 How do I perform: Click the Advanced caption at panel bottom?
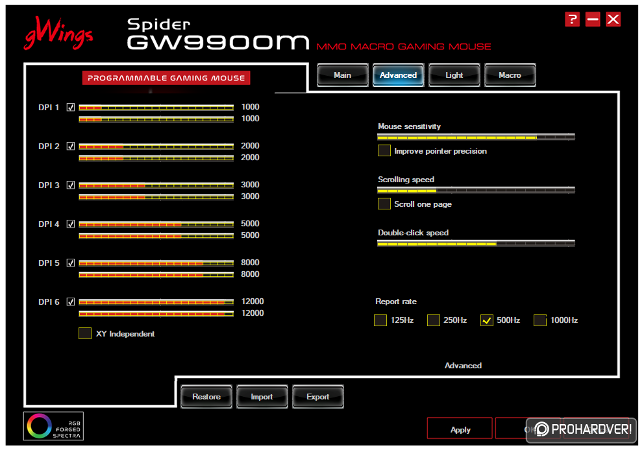(x=463, y=366)
